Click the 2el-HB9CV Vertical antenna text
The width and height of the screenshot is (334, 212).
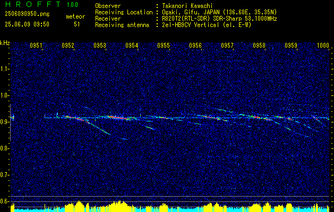207,25
